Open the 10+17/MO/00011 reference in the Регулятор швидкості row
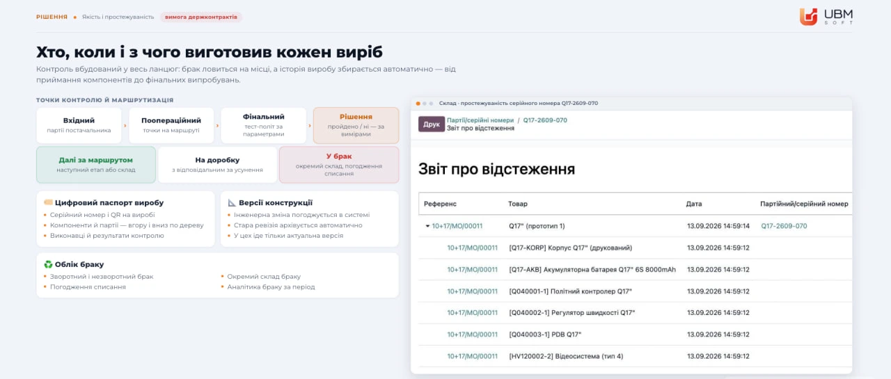 pos(473,312)
